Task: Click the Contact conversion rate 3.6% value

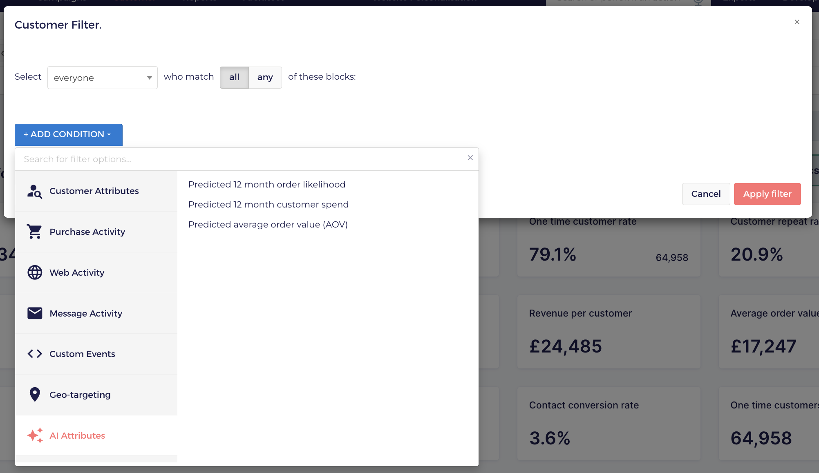Action: click(x=550, y=438)
